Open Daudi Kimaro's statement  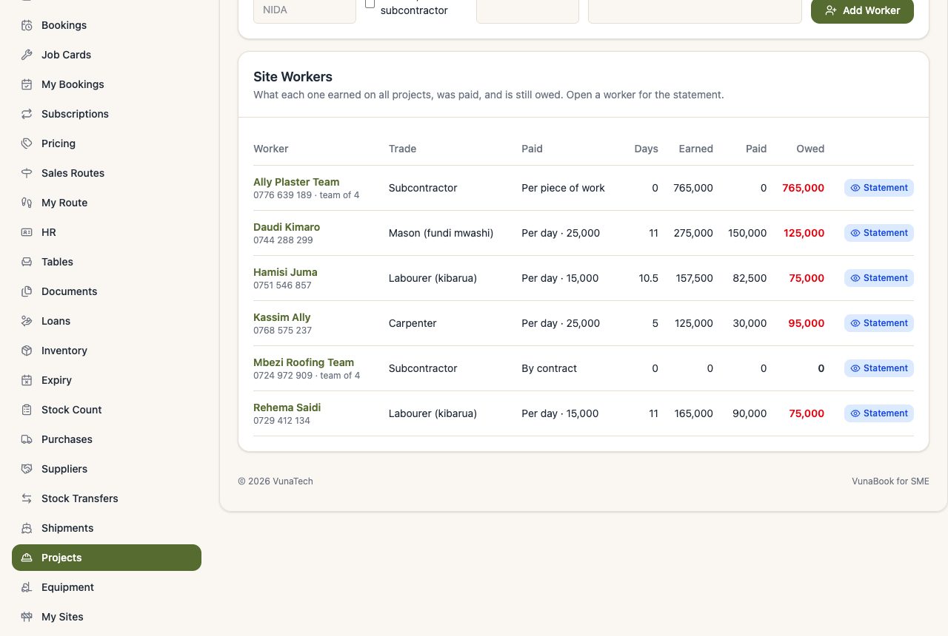point(879,233)
